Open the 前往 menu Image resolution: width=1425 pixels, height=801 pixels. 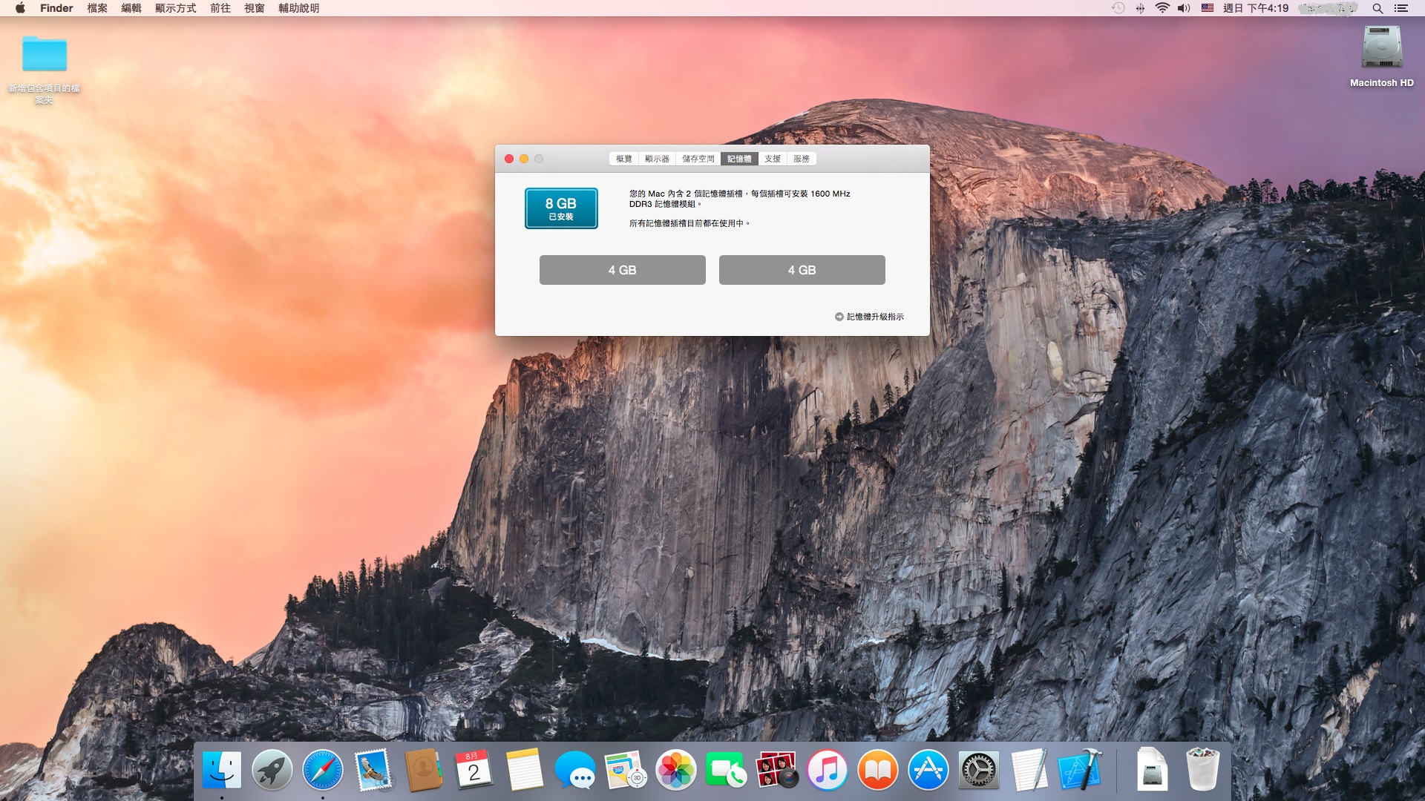point(220,8)
